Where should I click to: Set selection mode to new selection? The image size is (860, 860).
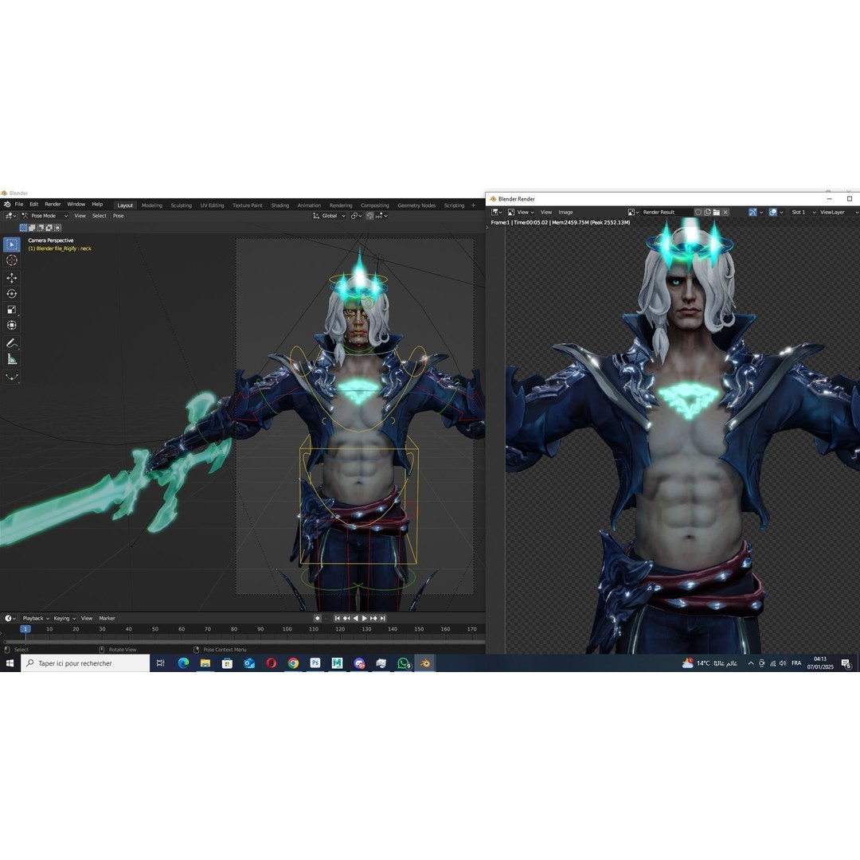point(23,228)
